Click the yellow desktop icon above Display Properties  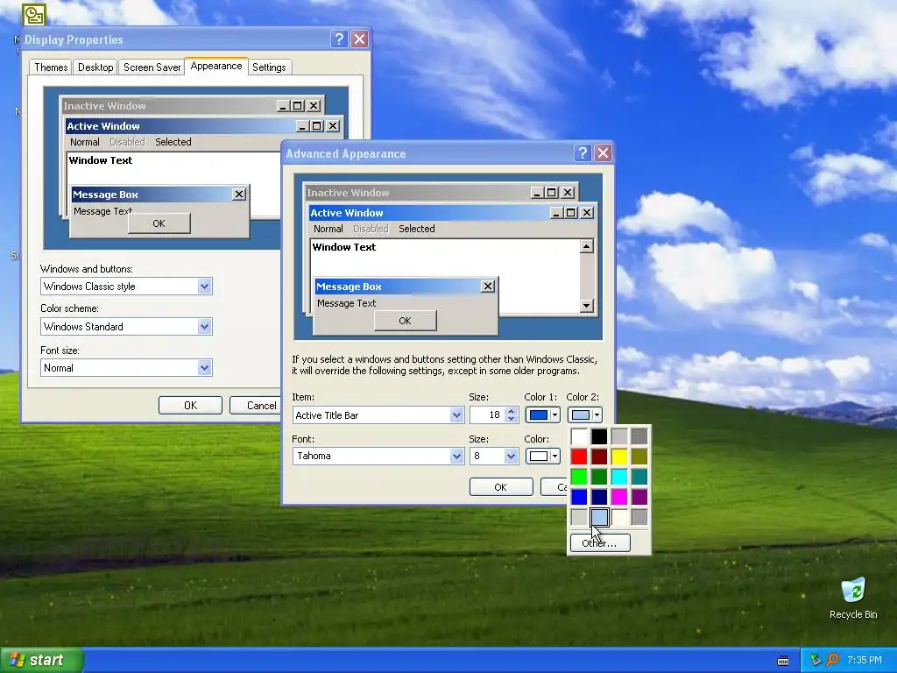click(34, 15)
